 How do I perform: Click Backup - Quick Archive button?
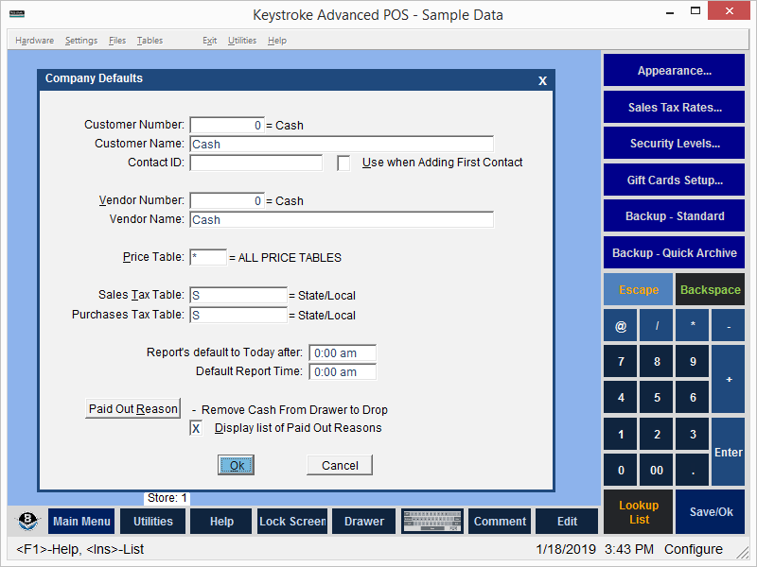click(674, 253)
